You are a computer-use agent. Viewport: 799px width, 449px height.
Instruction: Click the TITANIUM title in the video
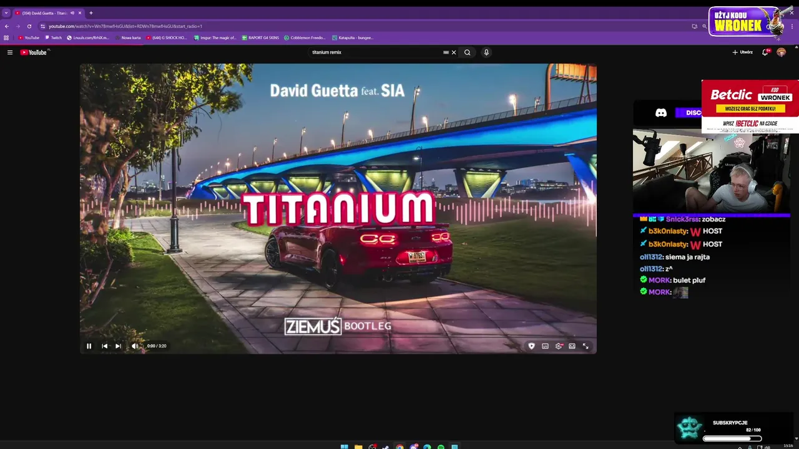[338, 209]
